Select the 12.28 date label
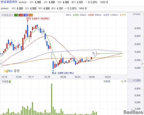 18,77
